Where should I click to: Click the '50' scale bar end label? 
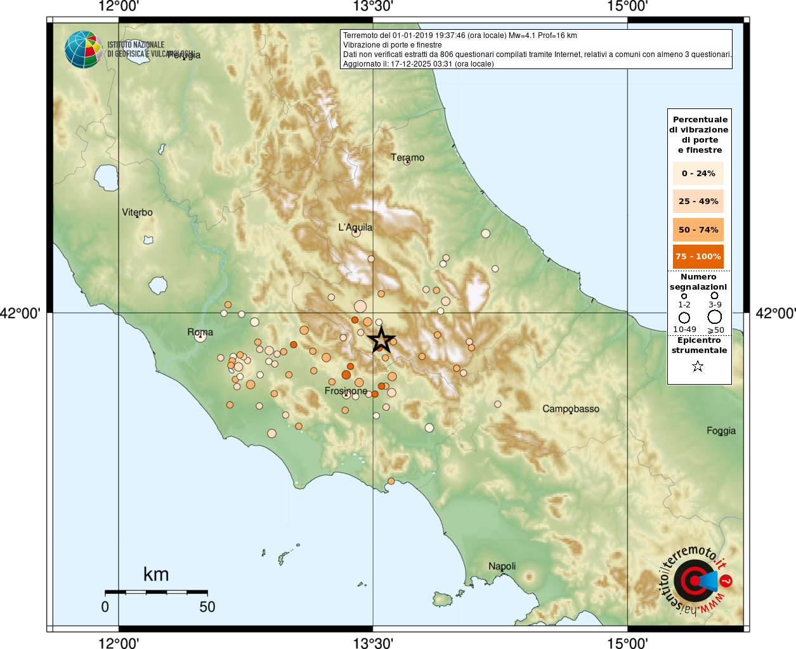[x=207, y=607]
